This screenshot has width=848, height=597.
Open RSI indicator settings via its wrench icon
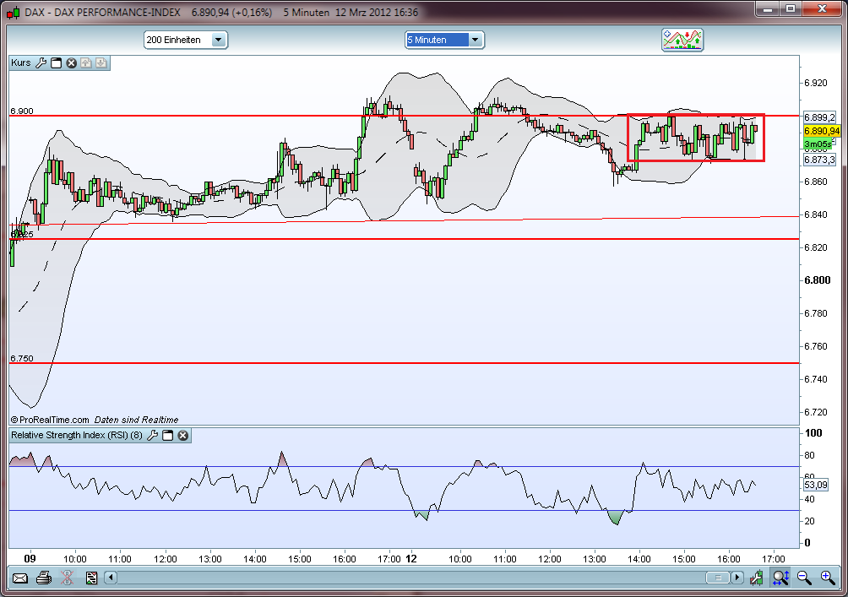click(154, 435)
